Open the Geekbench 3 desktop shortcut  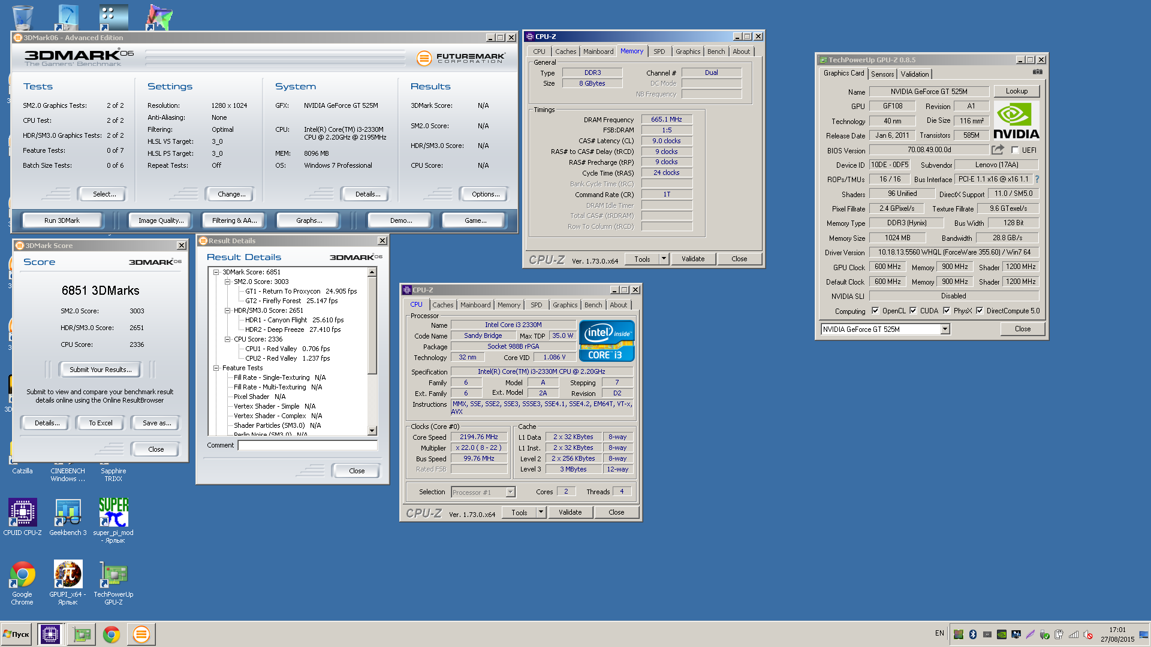68,516
